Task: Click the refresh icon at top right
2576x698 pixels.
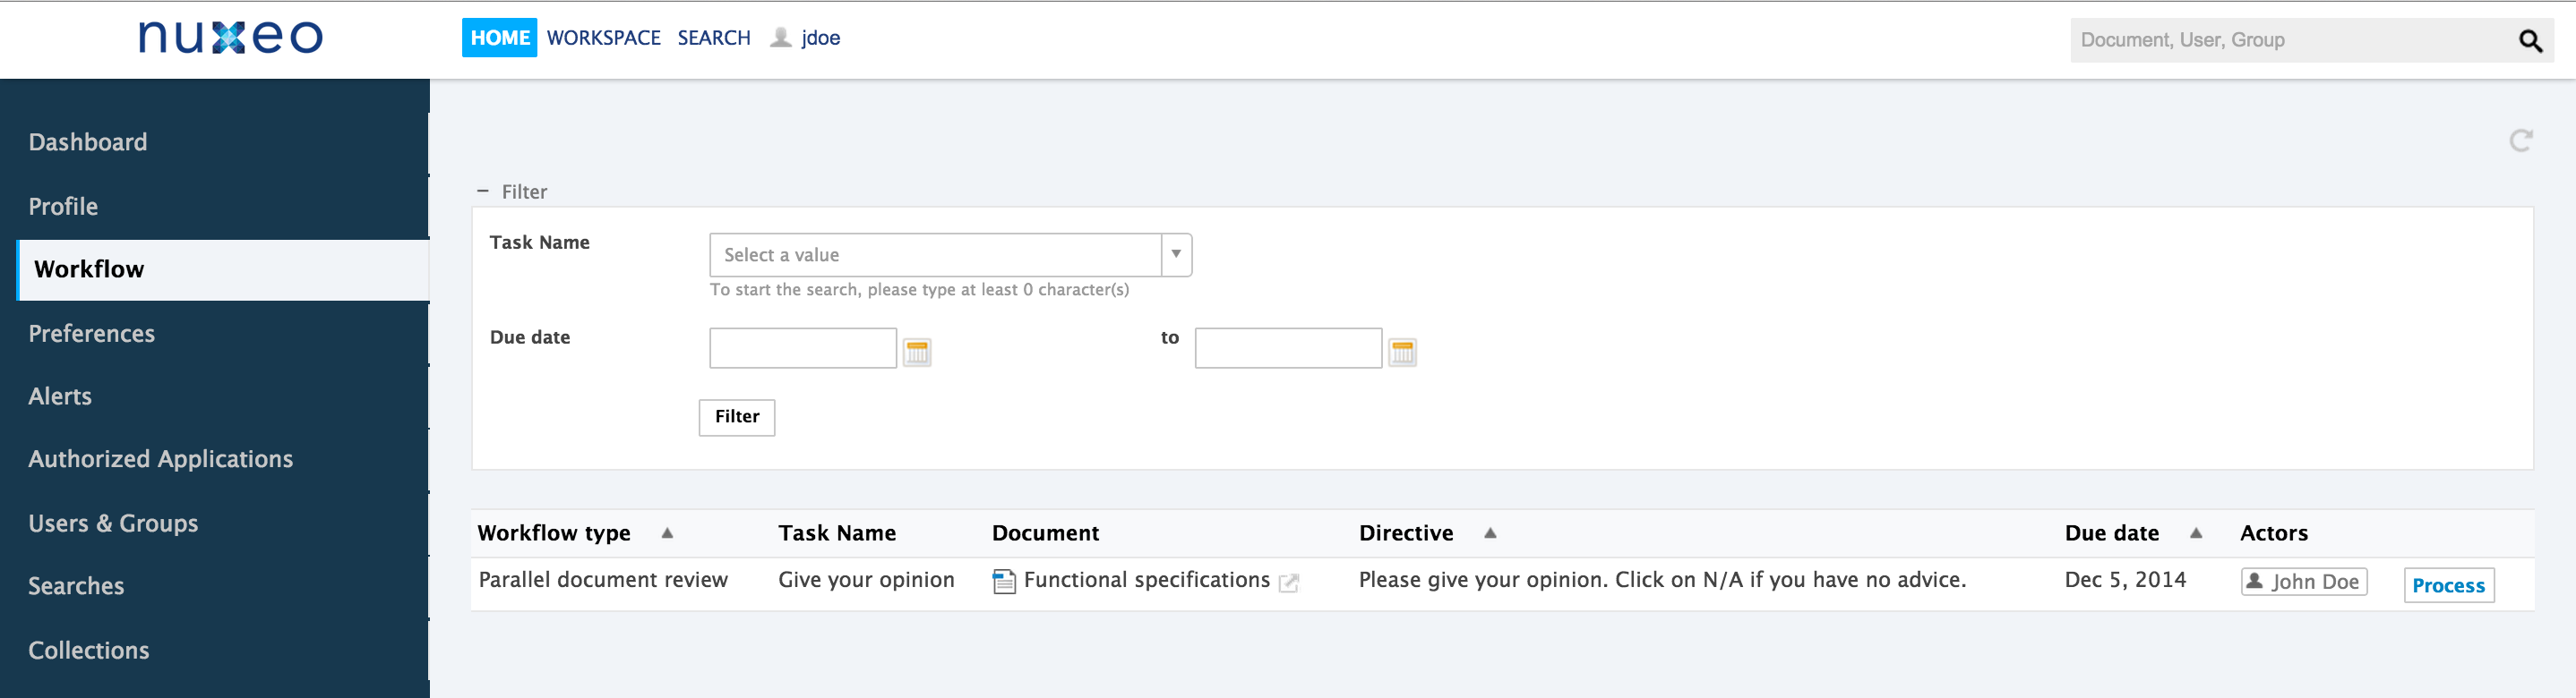Action: 2520,140
